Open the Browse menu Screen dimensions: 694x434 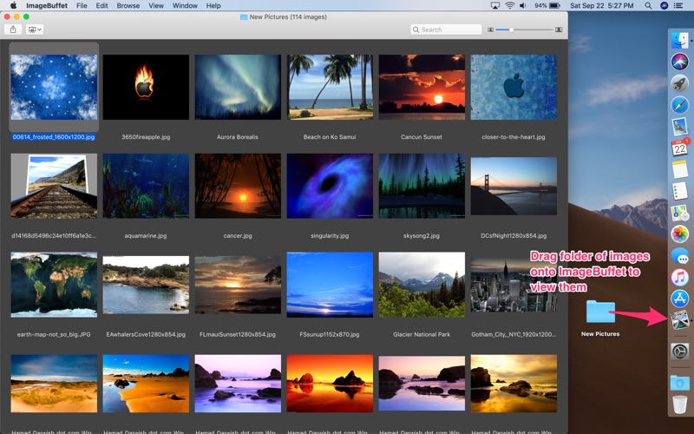point(128,6)
